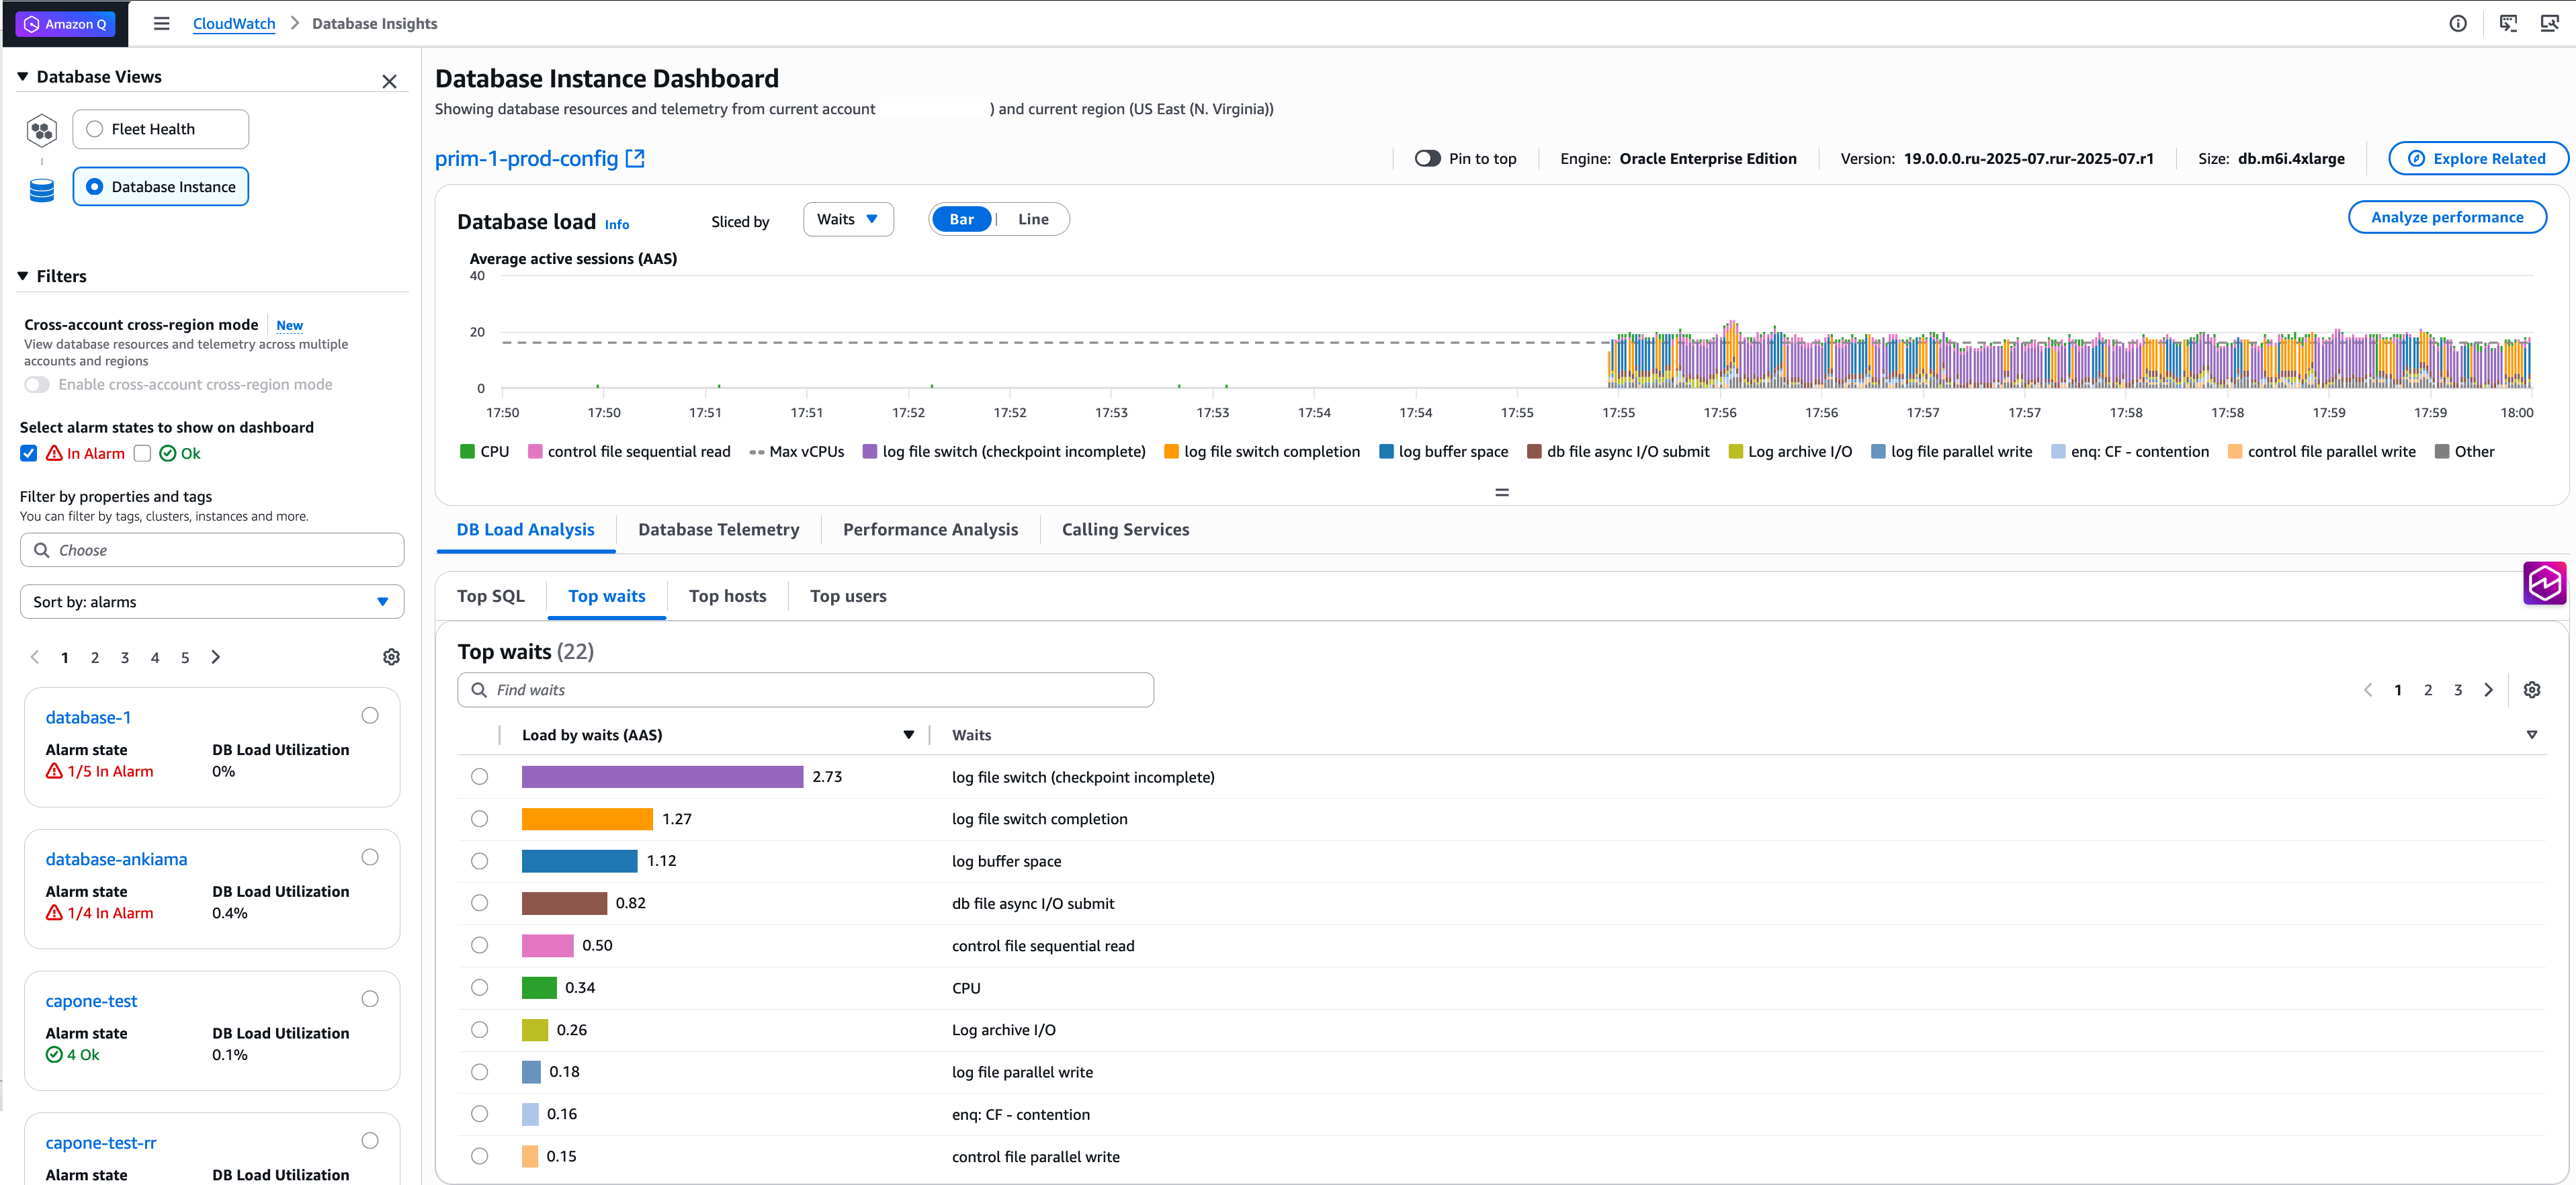
Task: Open the Top users tab
Action: coord(848,596)
